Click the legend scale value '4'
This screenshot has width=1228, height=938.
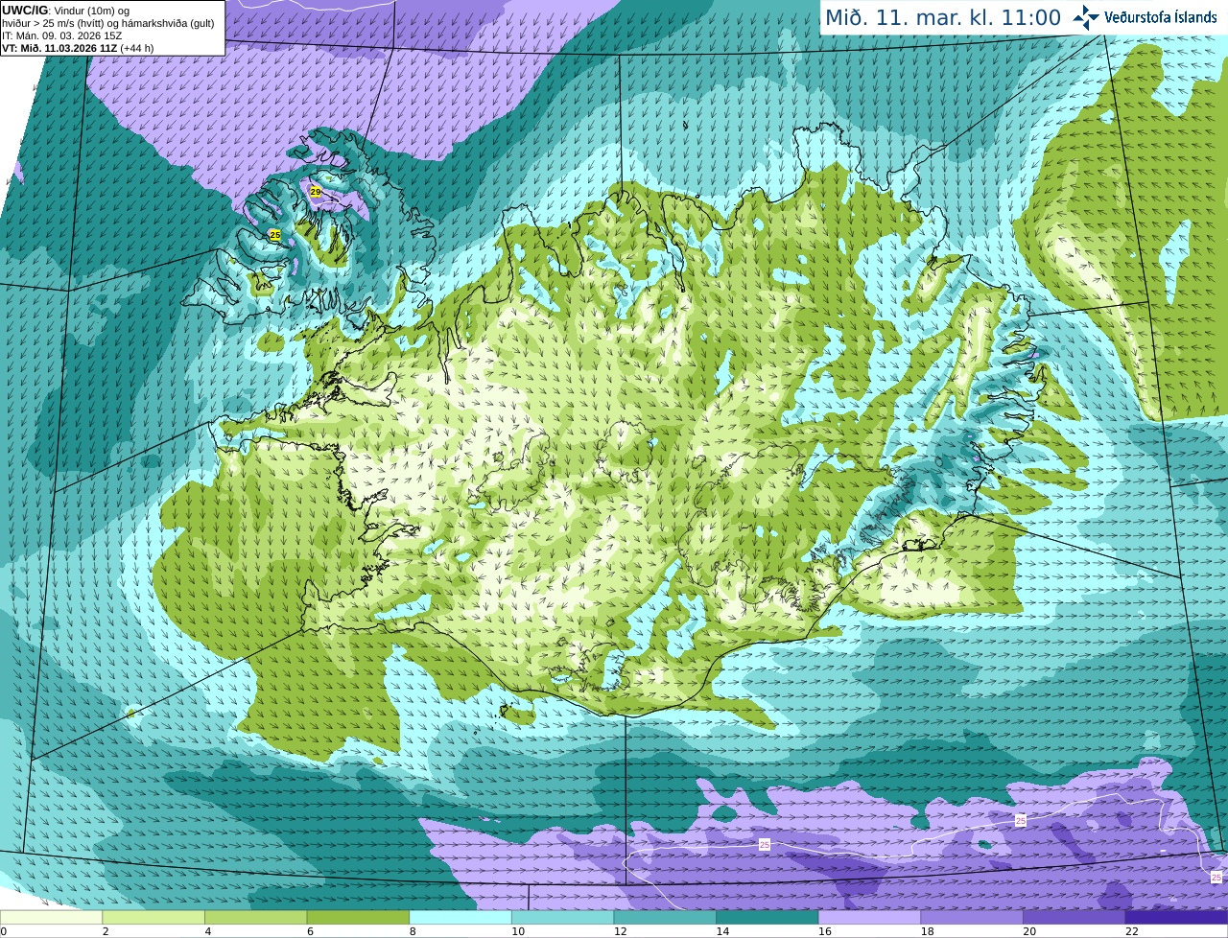coord(208,931)
